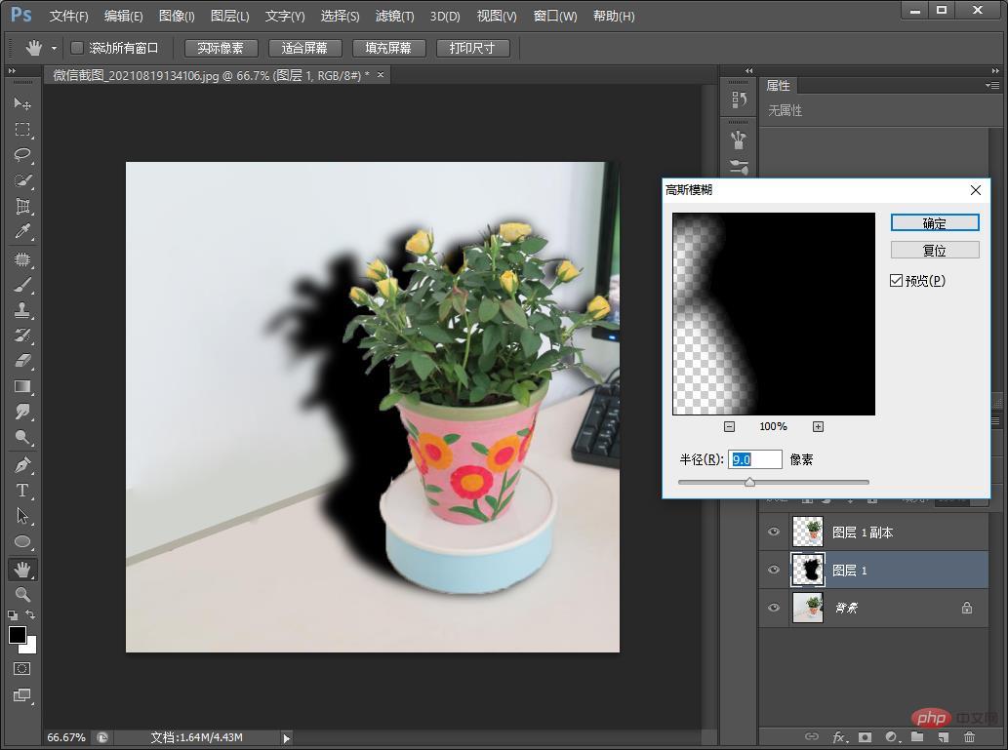Viewport: 1008px width, 750px height.
Task: Click 适合屏幕 button
Action: coord(304,48)
